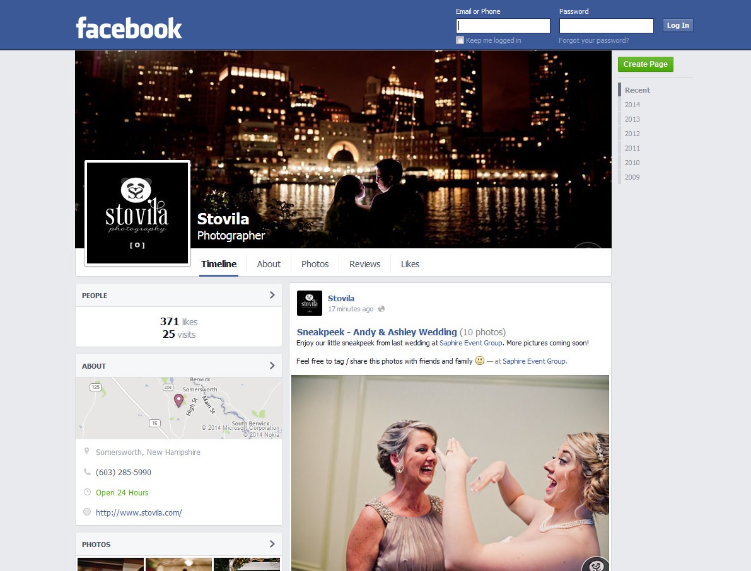Click the (603) 285-5990 phone number

tap(124, 472)
